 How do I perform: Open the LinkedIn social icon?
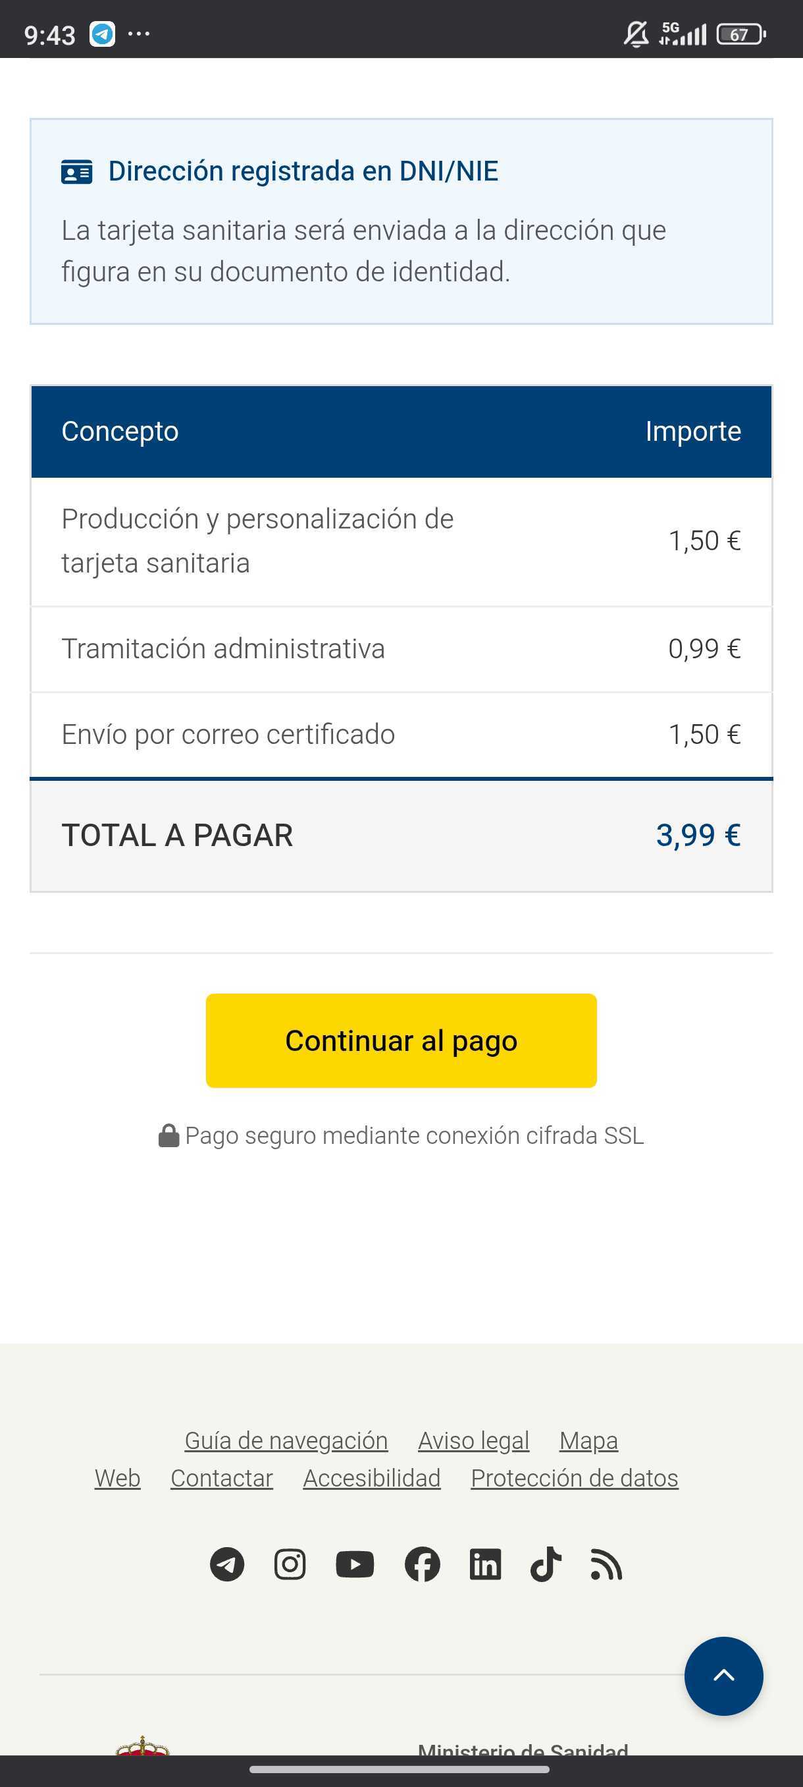485,1564
